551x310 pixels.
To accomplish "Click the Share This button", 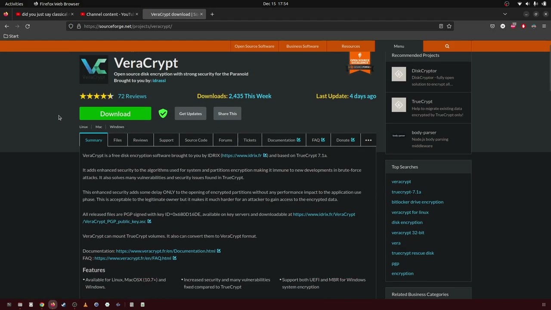I will [227, 114].
